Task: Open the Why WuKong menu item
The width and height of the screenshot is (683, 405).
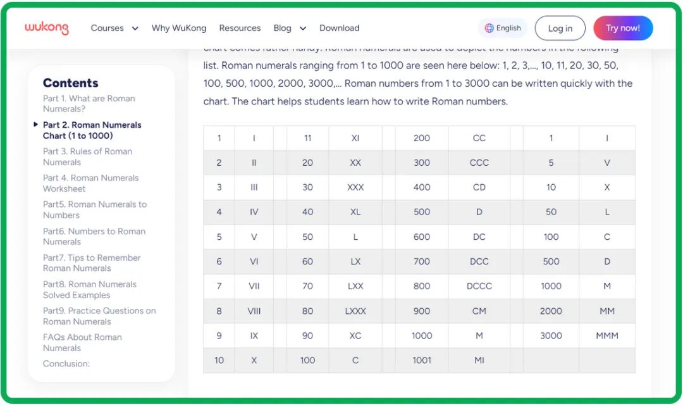Action: coord(179,28)
